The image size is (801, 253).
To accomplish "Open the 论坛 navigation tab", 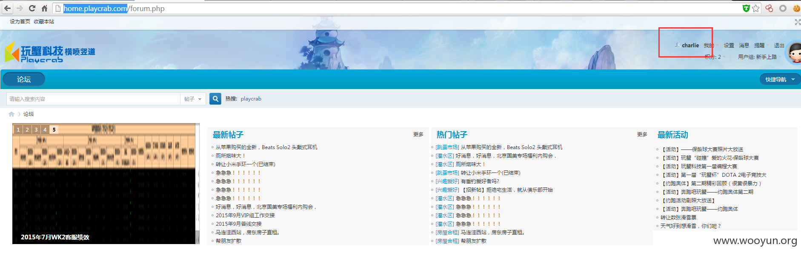I will [x=24, y=79].
